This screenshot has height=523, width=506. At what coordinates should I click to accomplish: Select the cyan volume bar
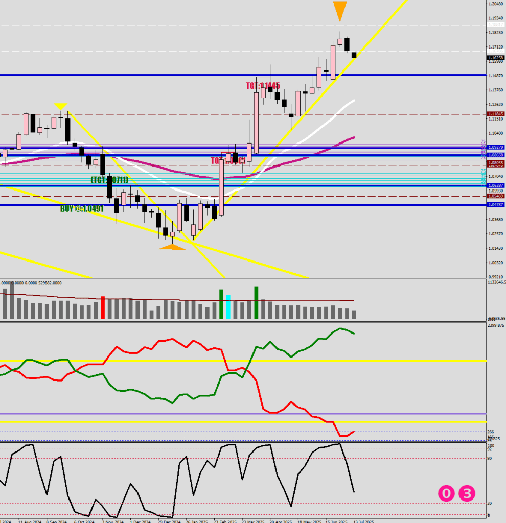tap(228, 306)
